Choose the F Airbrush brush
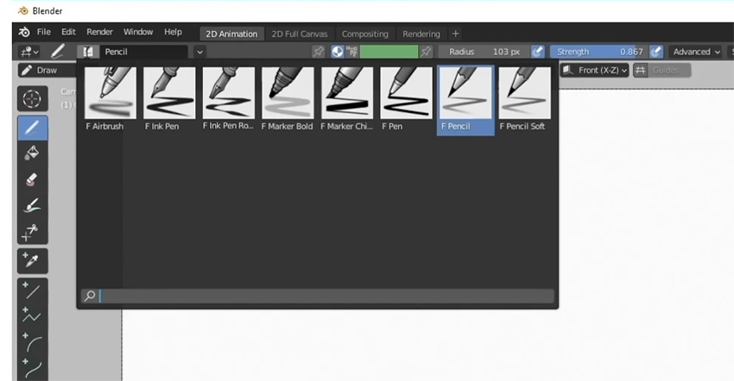This screenshot has width=734, height=381. pos(110,99)
